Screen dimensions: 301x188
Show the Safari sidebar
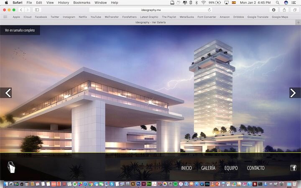[37, 10]
